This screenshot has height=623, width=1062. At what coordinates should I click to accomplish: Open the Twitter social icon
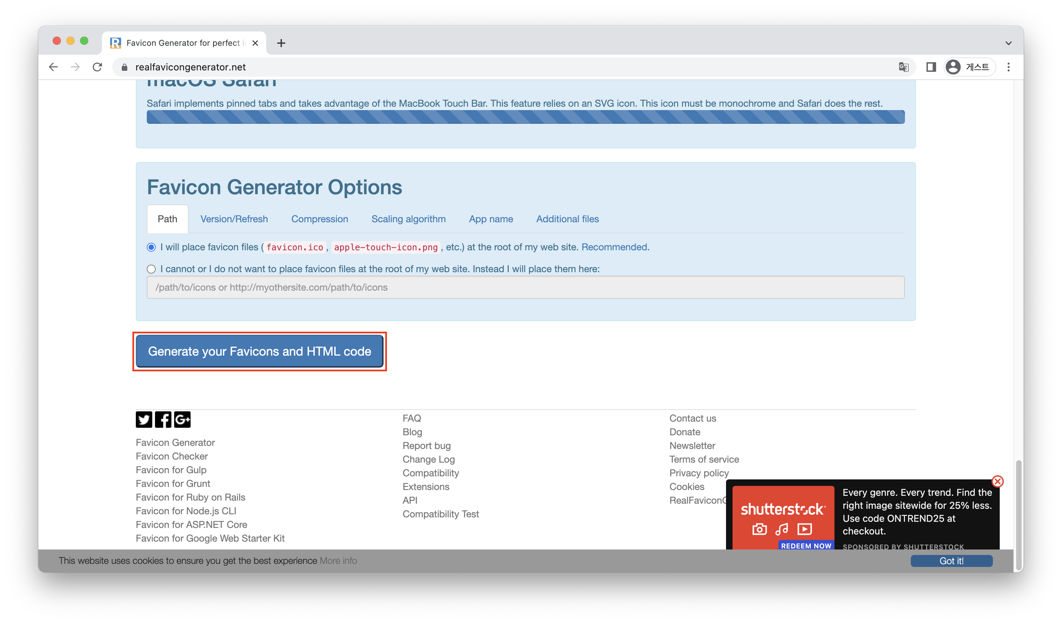[144, 420]
